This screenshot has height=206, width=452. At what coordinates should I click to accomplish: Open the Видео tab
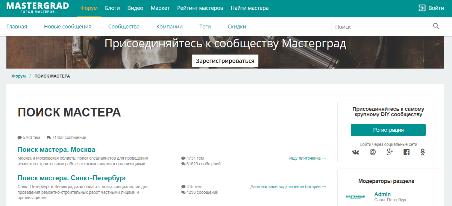(135, 8)
